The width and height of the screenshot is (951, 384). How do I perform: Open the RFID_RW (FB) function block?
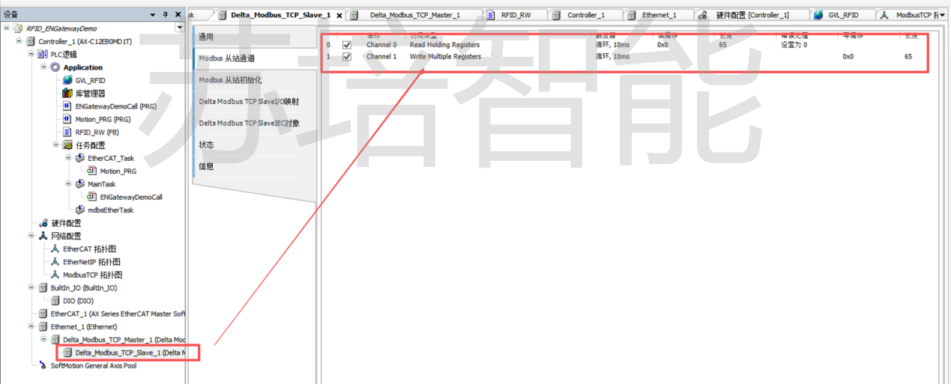point(93,132)
